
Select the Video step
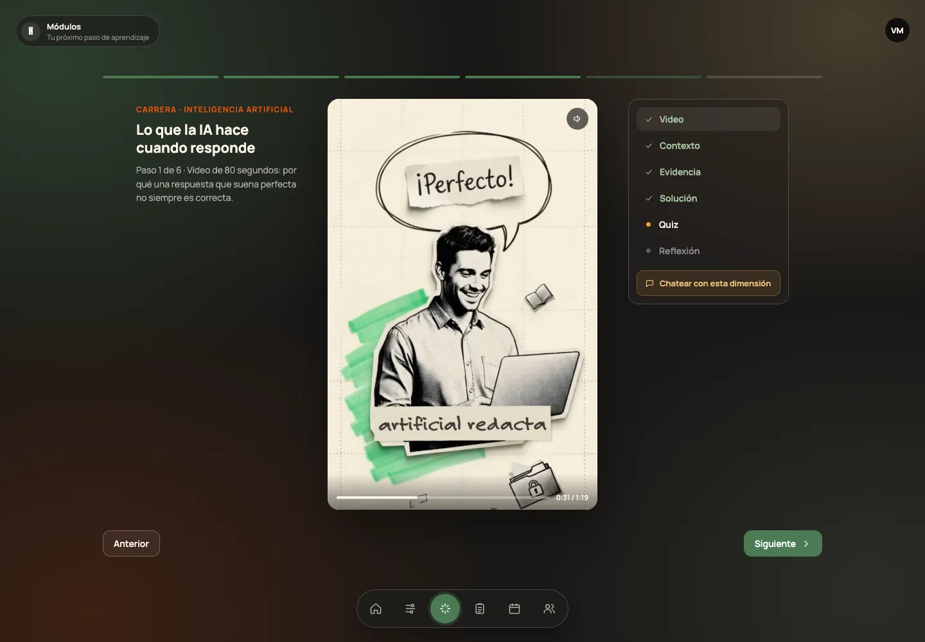coord(709,119)
